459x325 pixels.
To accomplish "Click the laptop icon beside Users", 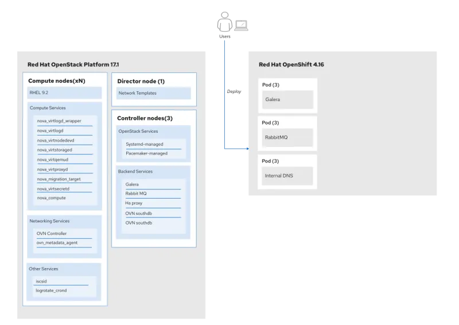I will pyautogui.click(x=242, y=25).
